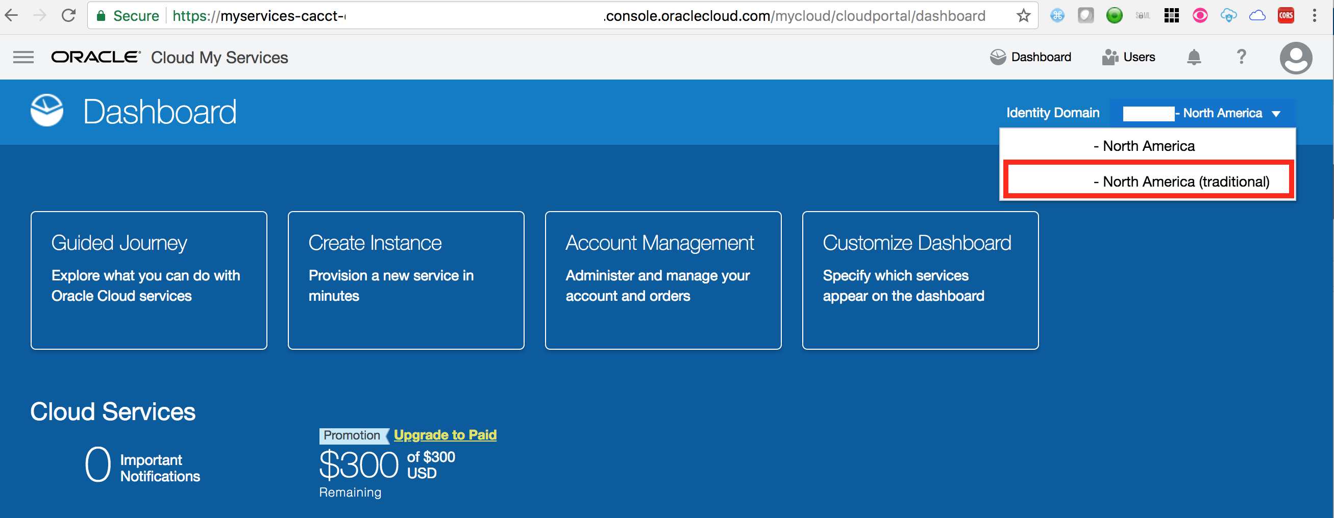Select North America (traditional) option

coord(1148,180)
